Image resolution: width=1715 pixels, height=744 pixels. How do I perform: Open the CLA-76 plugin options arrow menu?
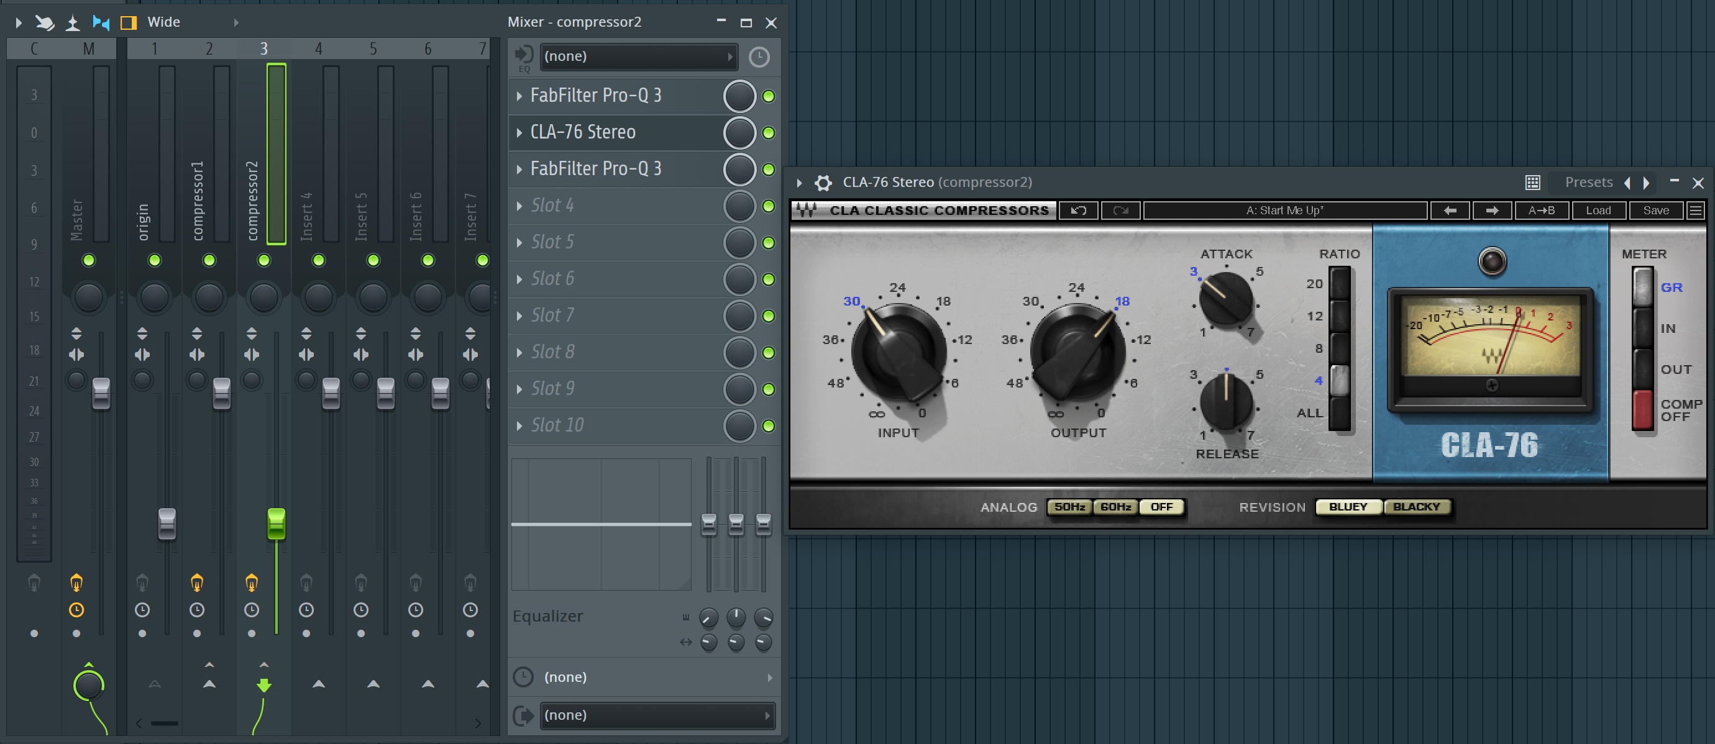click(x=799, y=183)
